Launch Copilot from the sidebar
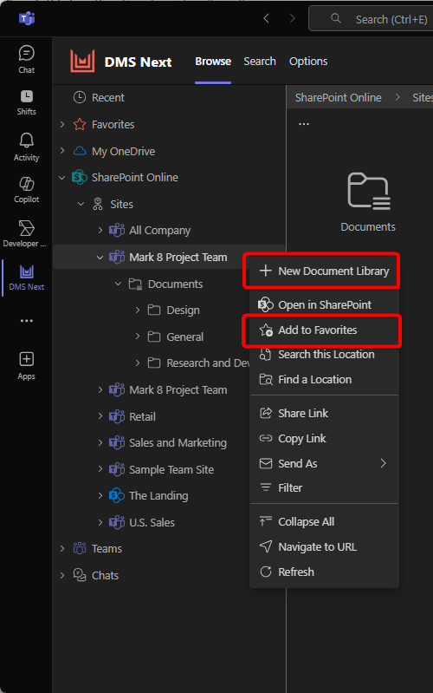The height and width of the screenshot is (693, 433). click(27, 190)
